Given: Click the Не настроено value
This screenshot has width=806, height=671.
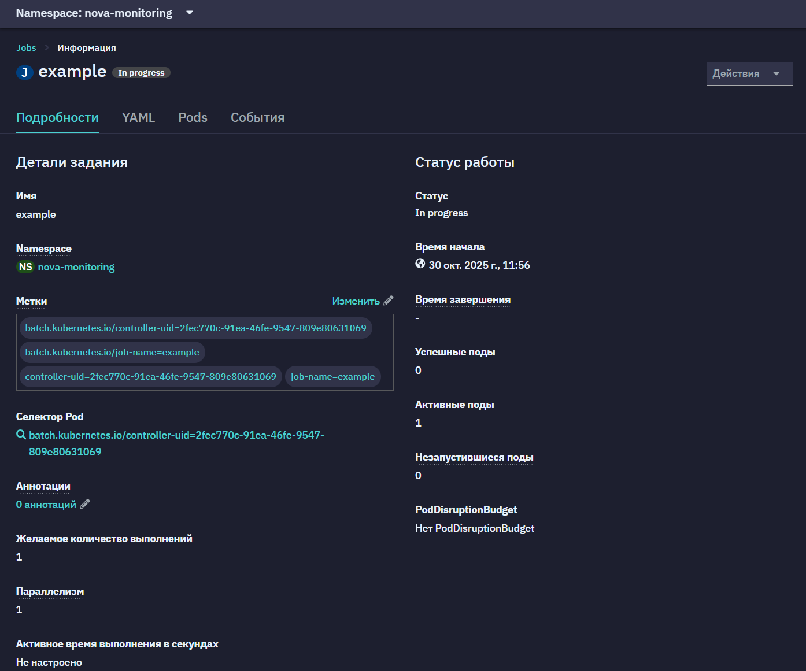Looking at the screenshot, I should point(49,662).
